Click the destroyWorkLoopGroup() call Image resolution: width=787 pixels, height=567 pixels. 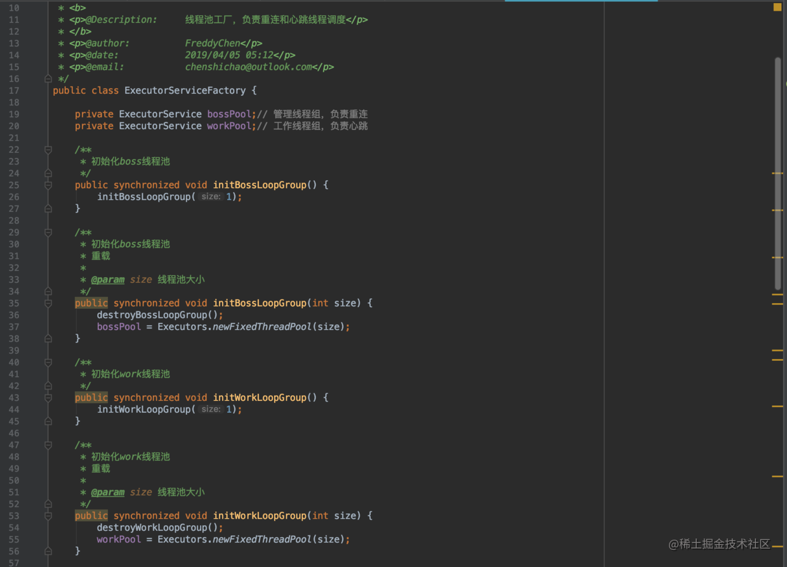[157, 528]
